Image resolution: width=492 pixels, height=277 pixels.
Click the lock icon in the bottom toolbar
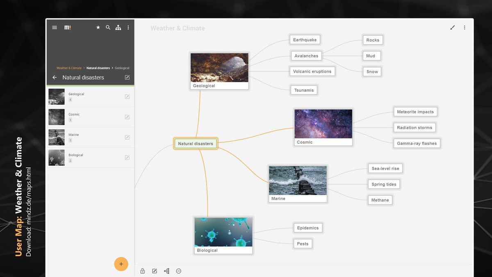click(142, 271)
